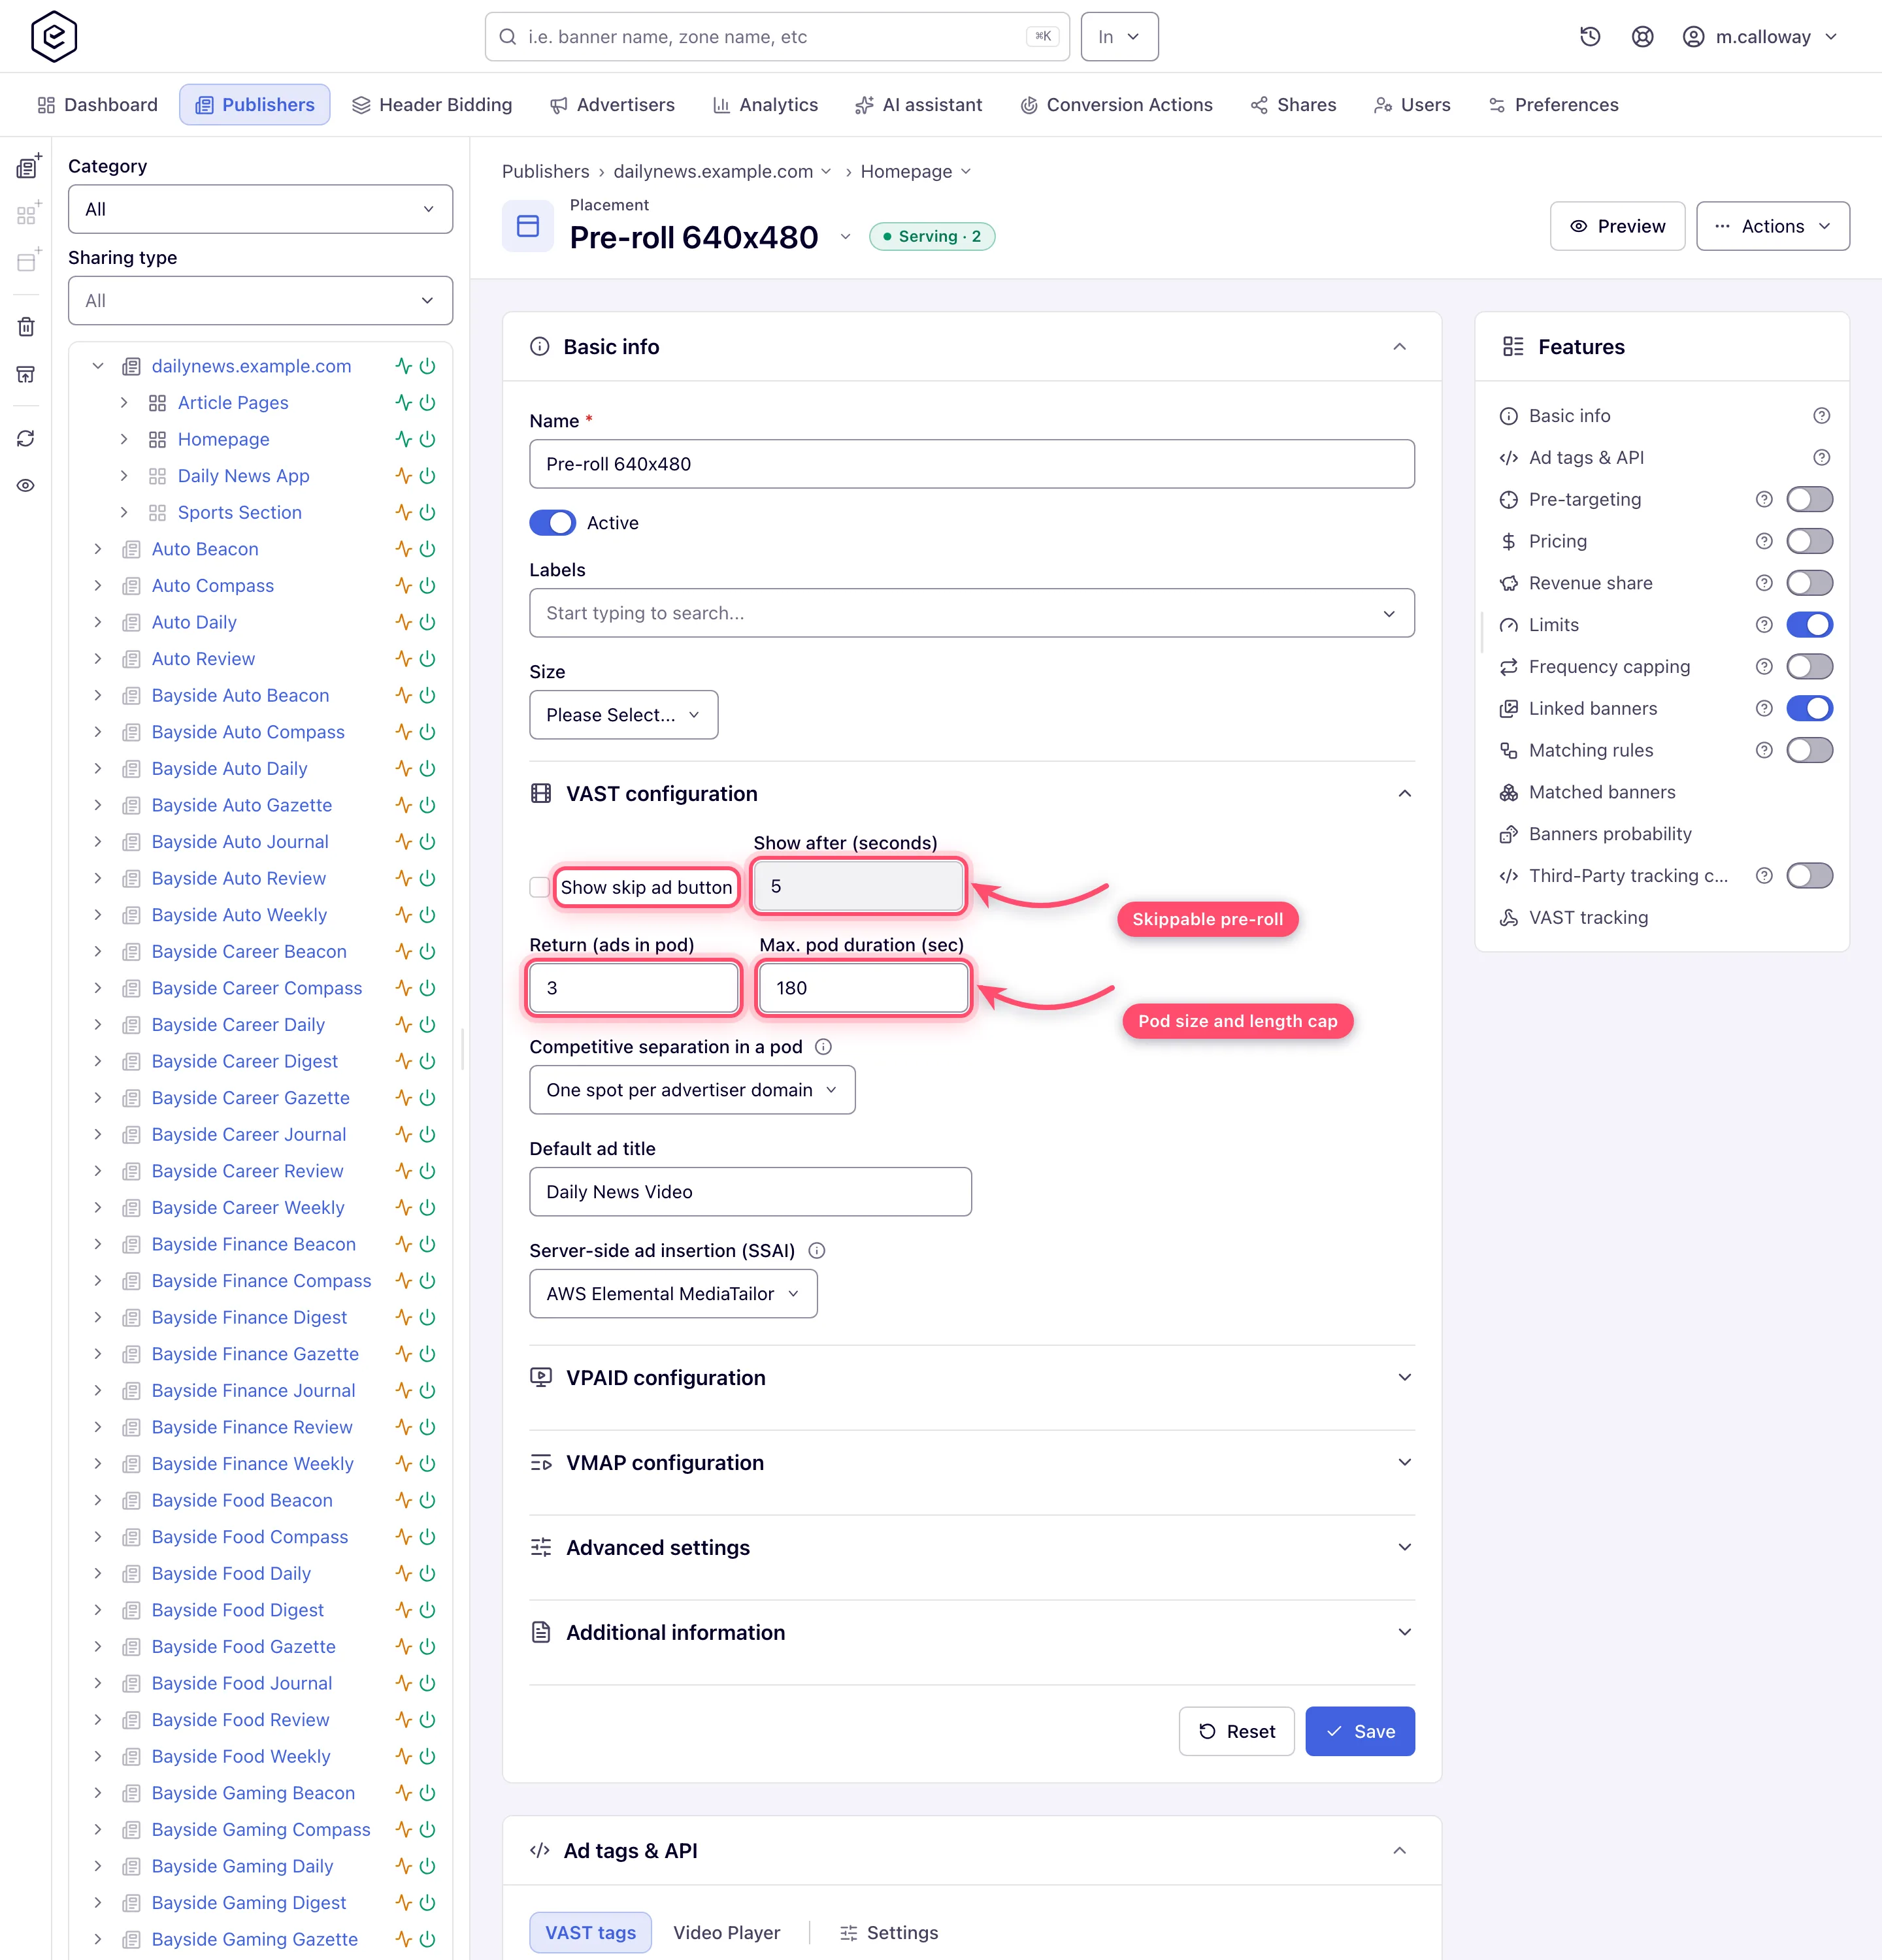This screenshot has height=1960, width=1882.
Task: Turn off the Linked banners toggle
Action: point(1809,709)
